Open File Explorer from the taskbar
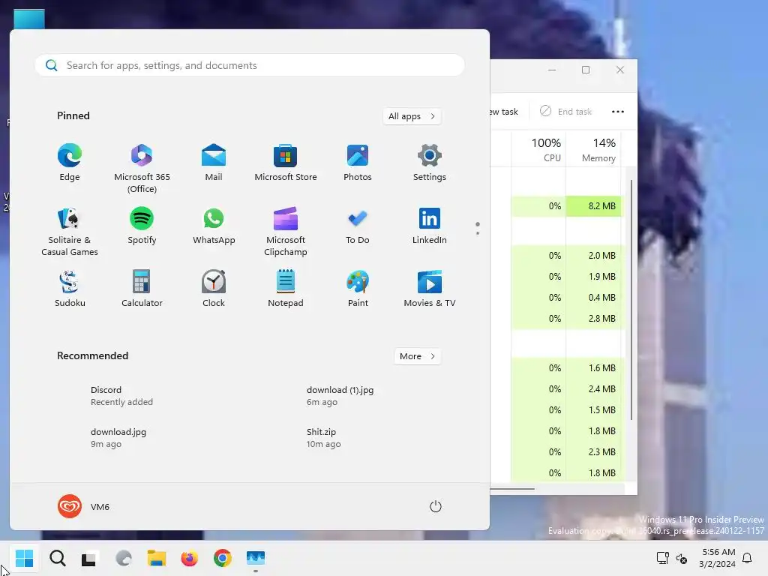 click(x=157, y=558)
